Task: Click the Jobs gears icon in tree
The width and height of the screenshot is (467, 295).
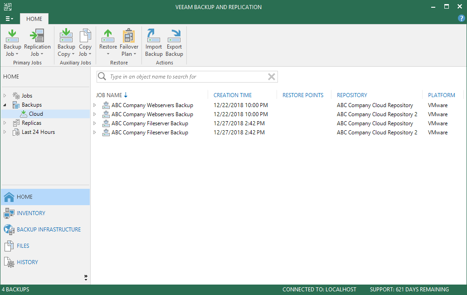Action: click(x=16, y=96)
